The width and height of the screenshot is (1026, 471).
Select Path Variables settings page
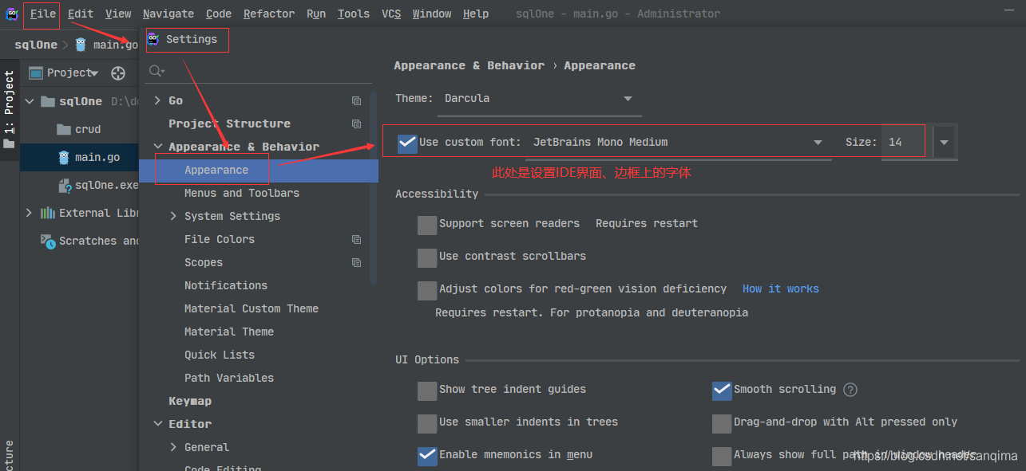point(229,378)
